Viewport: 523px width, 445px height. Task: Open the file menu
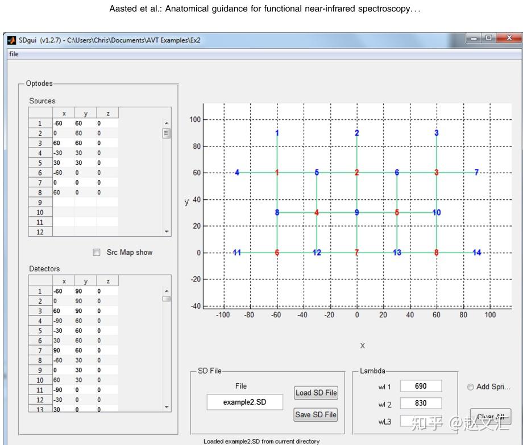click(14, 54)
